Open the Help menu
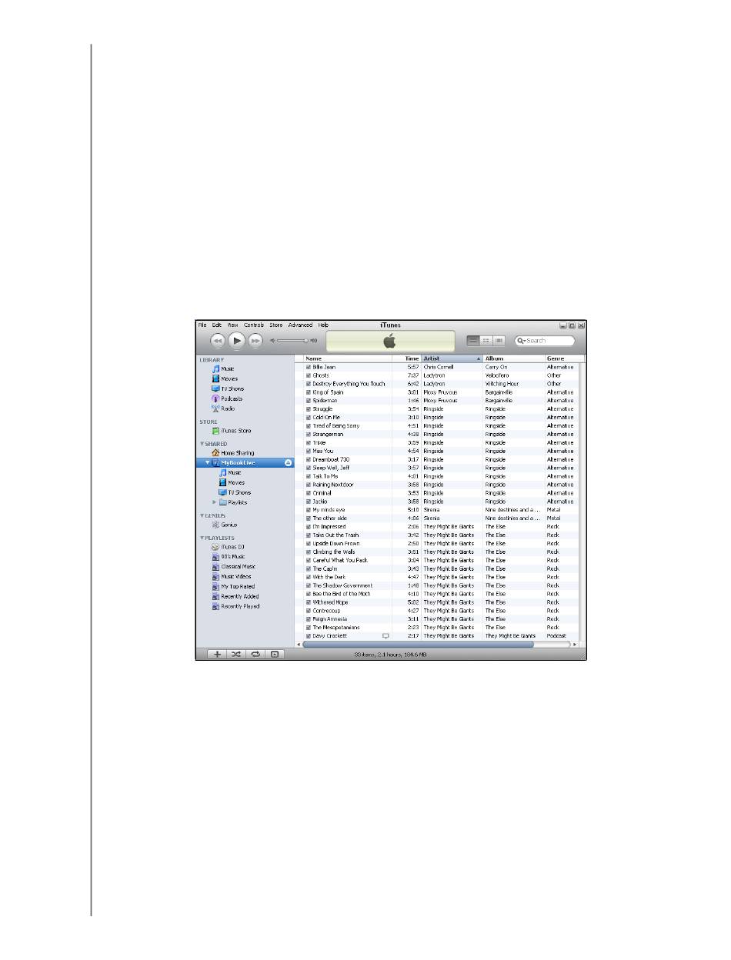Screen dimensions: 731x960 (323, 325)
